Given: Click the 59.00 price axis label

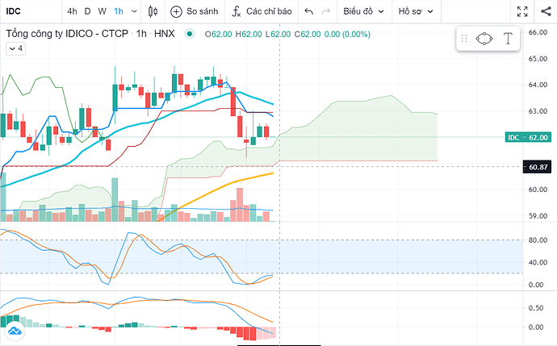Looking at the screenshot, I should coord(538,216).
